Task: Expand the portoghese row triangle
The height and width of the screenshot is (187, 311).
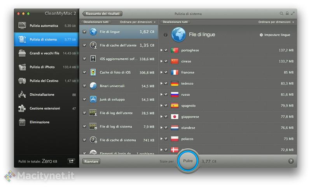Action: (x=161, y=50)
